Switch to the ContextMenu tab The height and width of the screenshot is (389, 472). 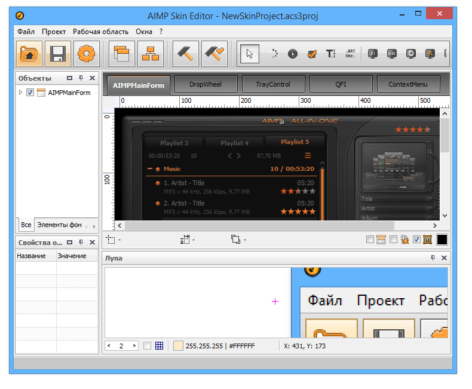[x=408, y=84]
